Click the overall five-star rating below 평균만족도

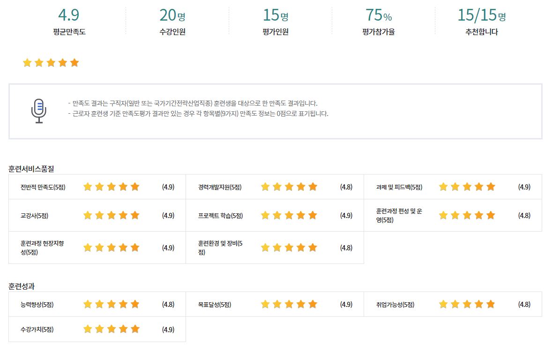(x=51, y=63)
